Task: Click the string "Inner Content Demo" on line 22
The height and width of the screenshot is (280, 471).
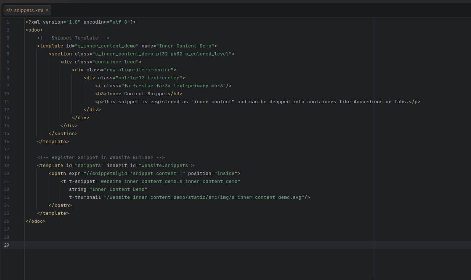Action: (118, 189)
